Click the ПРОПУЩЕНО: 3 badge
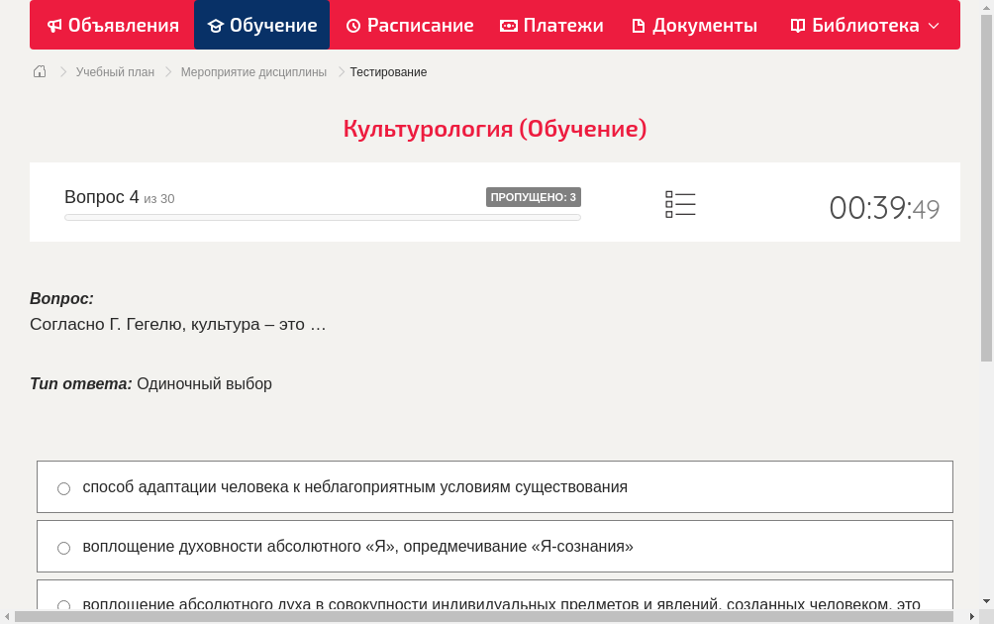The image size is (994, 624). [533, 197]
